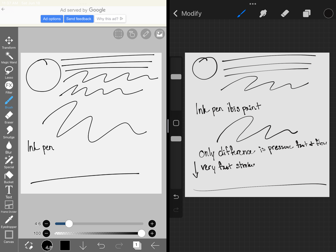Click the Ad options button
The image size is (336, 252).
point(52,19)
